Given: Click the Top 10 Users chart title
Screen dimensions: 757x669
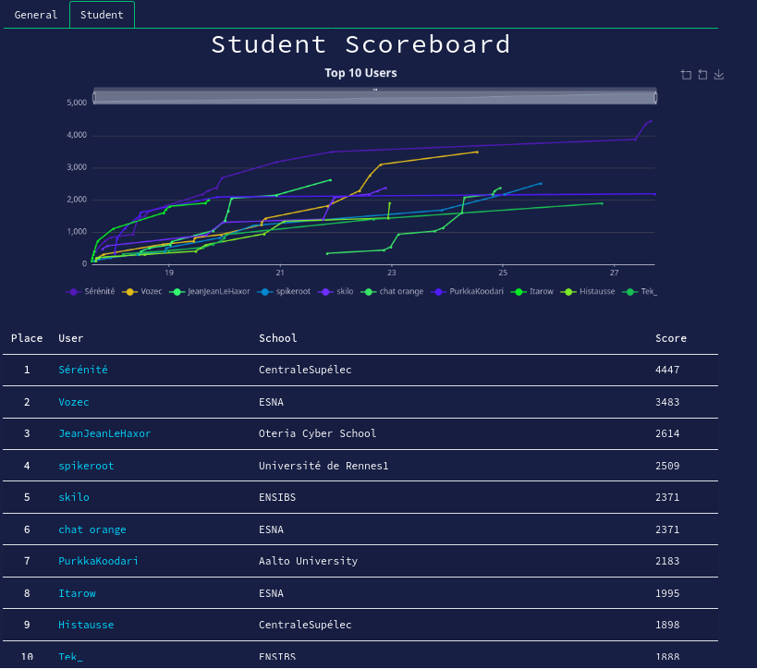Looking at the screenshot, I should [x=360, y=73].
